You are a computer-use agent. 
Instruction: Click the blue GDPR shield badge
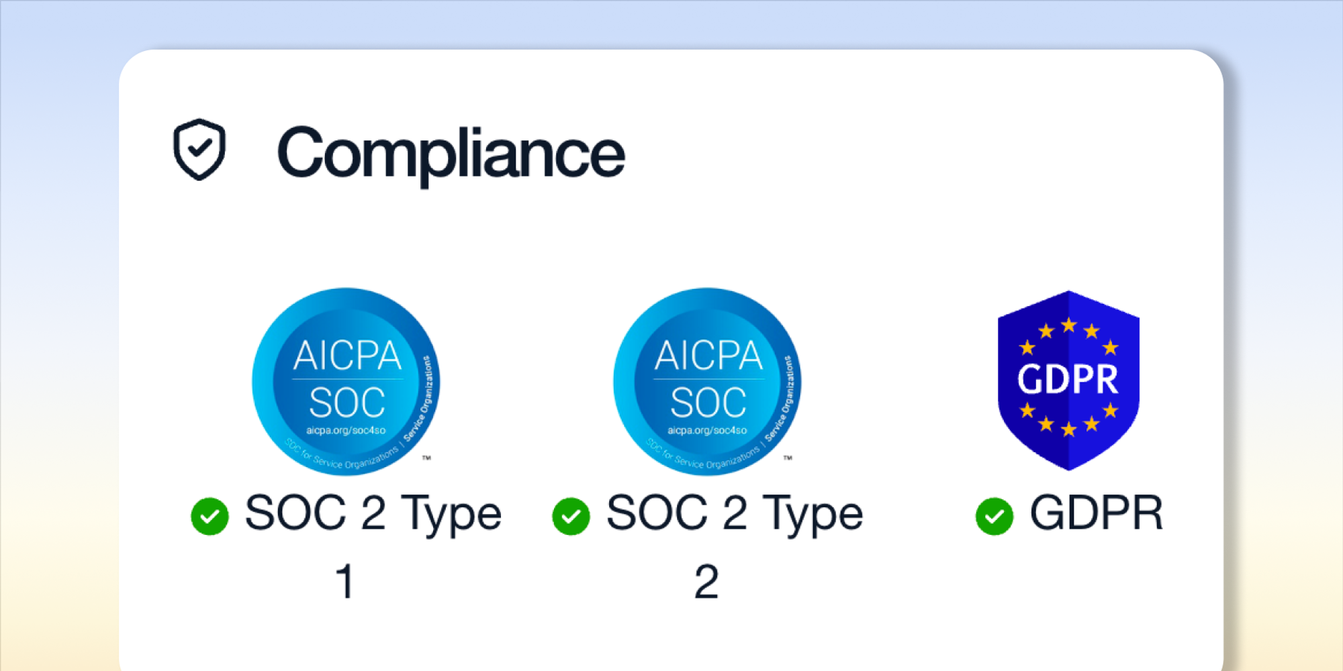[x=1068, y=380]
